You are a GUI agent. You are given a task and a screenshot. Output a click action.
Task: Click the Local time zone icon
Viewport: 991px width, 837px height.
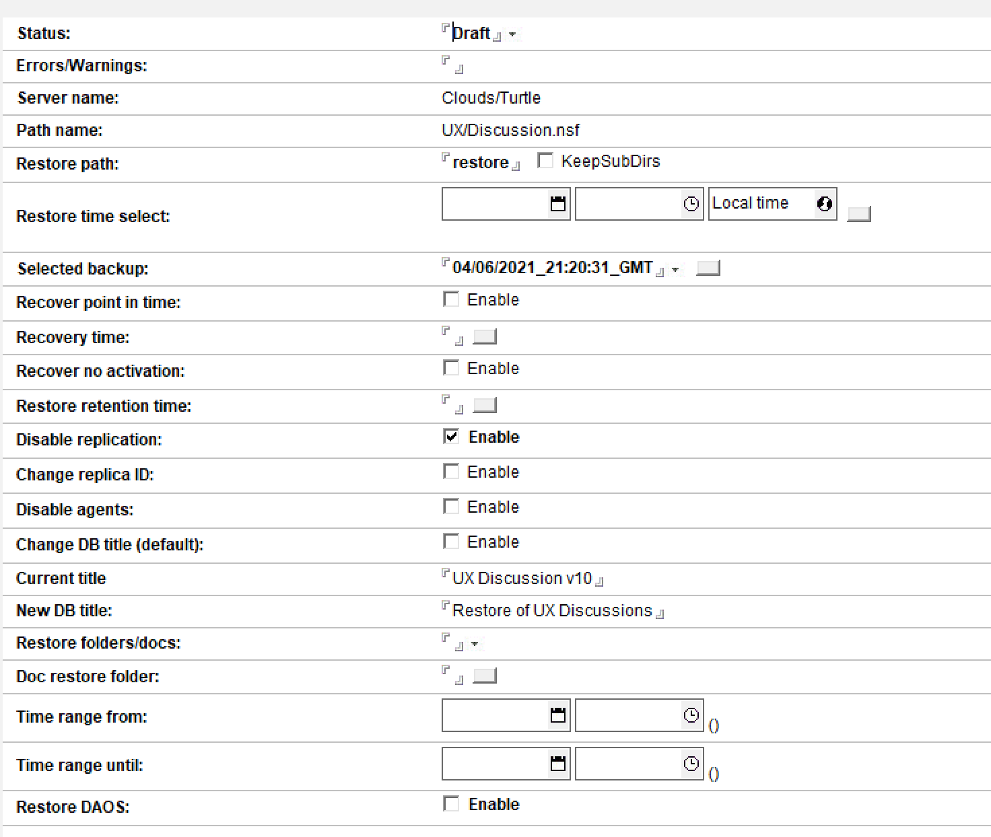coord(824,204)
